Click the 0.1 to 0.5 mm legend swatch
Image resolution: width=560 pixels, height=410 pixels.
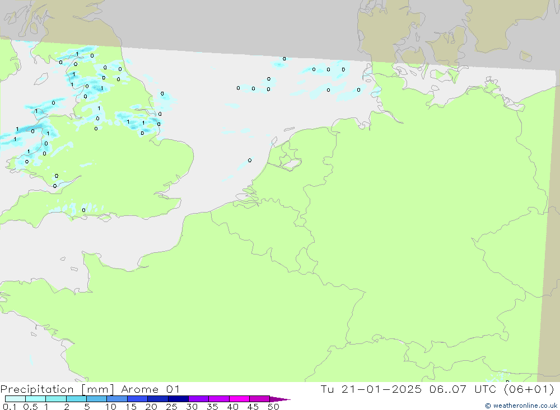(15, 399)
